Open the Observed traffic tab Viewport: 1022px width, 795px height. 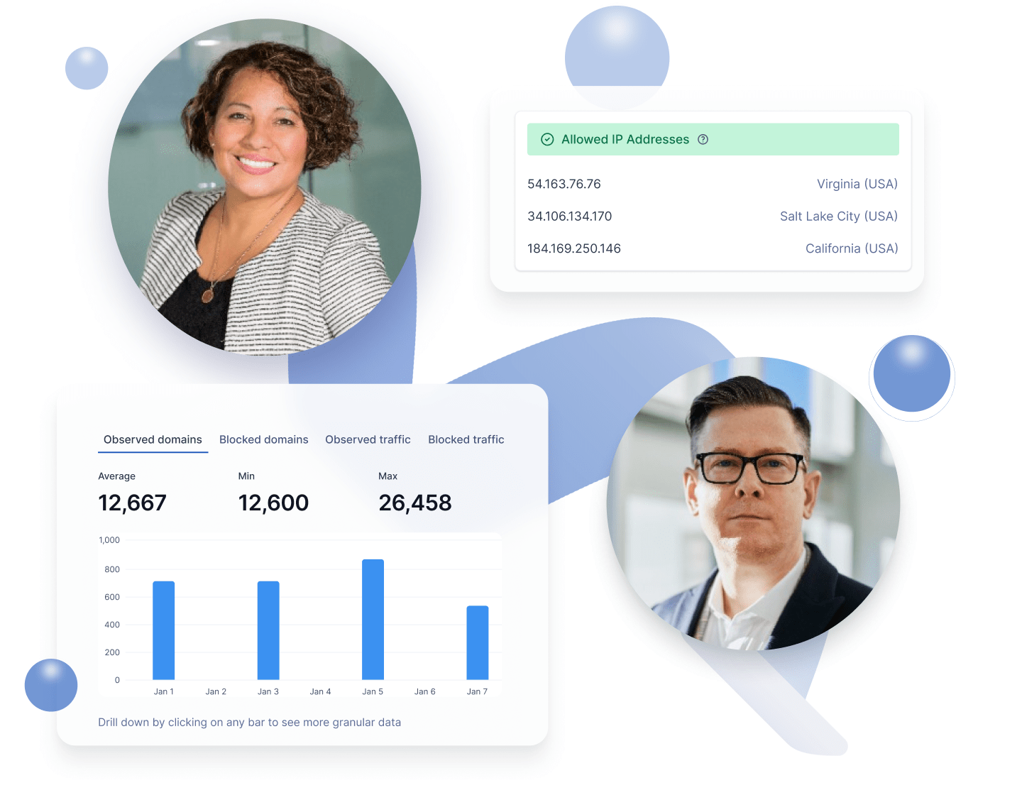click(x=368, y=439)
